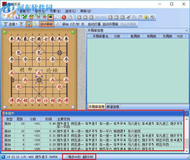Click the 每步60秒 超时0秒 status entry

tap(81, 157)
